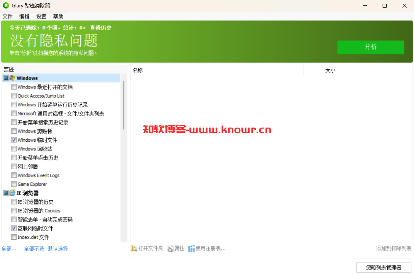The width and height of the screenshot is (414, 275).
Task: Click the 全部不选 link
Action: 34,249
